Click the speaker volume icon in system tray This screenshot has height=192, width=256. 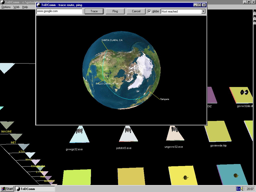(242, 189)
